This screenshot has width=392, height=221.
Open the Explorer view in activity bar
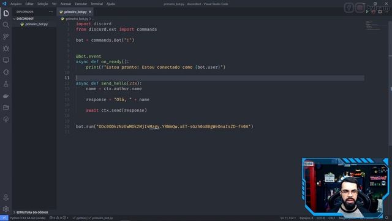click(6, 13)
